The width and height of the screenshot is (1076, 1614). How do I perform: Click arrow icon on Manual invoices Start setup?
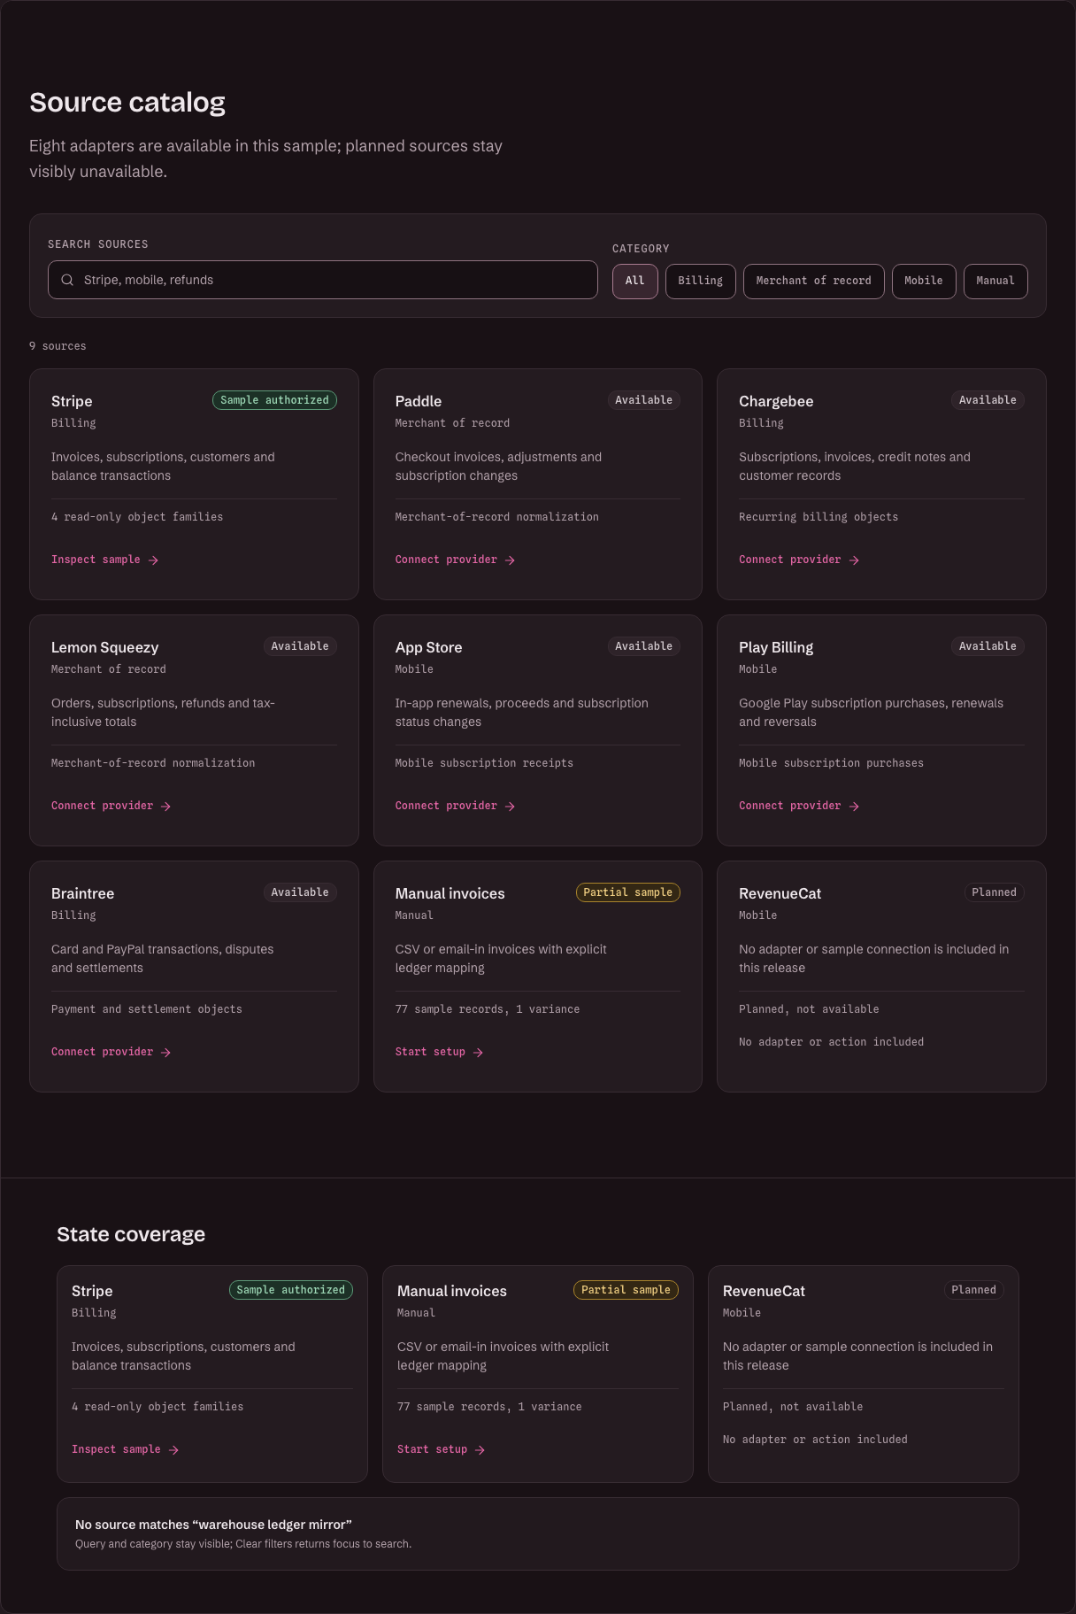pyautogui.click(x=478, y=1052)
